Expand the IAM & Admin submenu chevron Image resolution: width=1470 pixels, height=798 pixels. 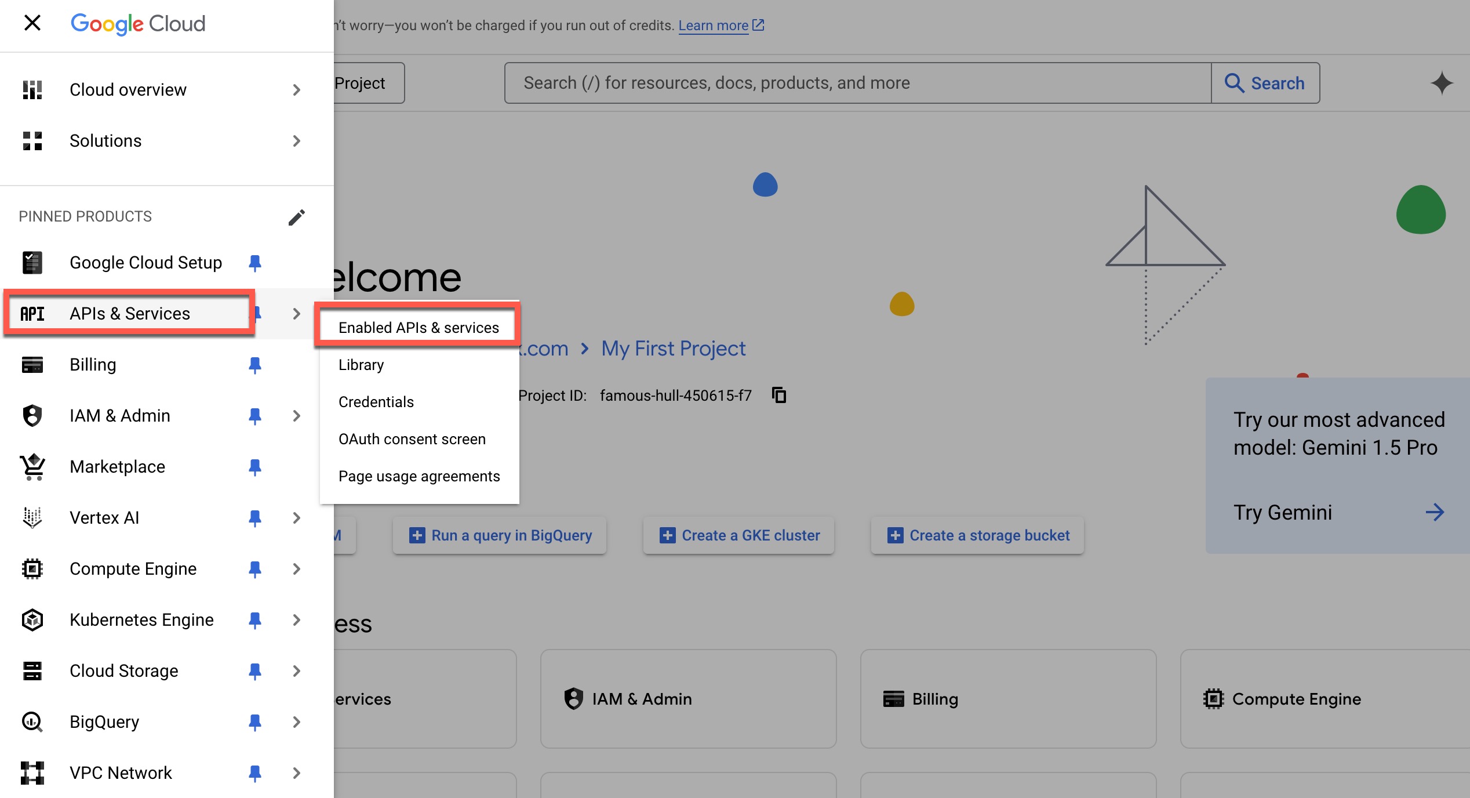tap(296, 416)
